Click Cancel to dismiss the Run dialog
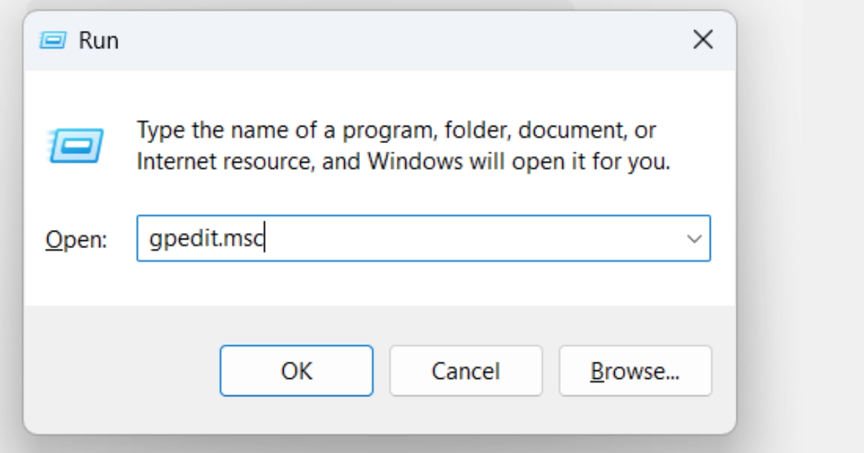This screenshot has width=864, height=453. (465, 370)
